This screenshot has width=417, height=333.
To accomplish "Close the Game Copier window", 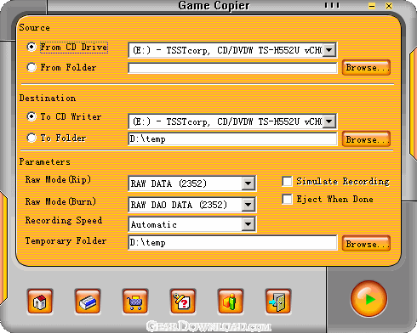I will (x=389, y=6).
